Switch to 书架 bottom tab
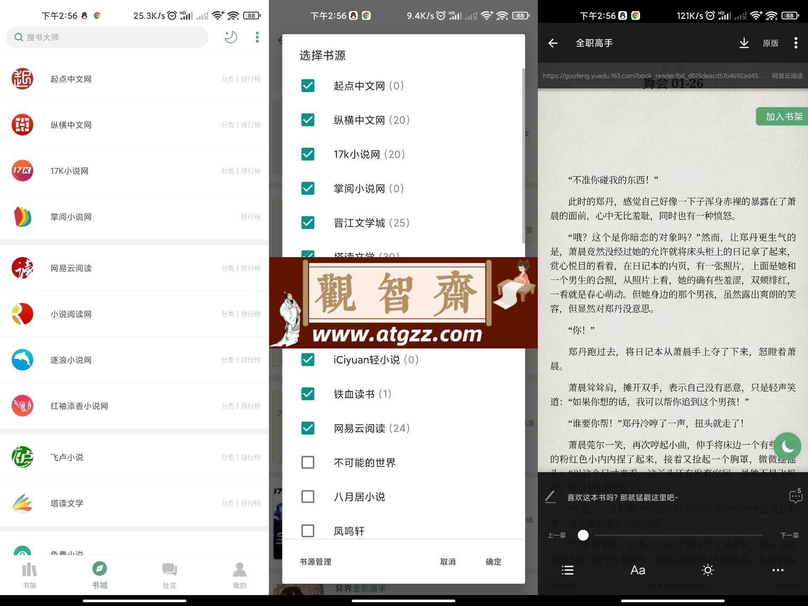The height and width of the screenshot is (606, 808). coord(29,575)
